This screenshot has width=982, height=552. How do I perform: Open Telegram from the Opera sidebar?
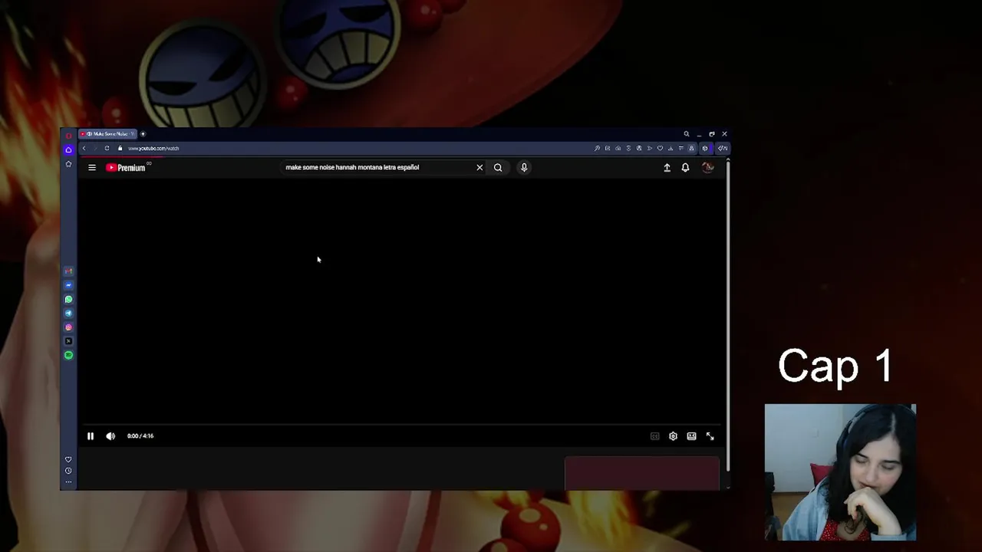68,313
